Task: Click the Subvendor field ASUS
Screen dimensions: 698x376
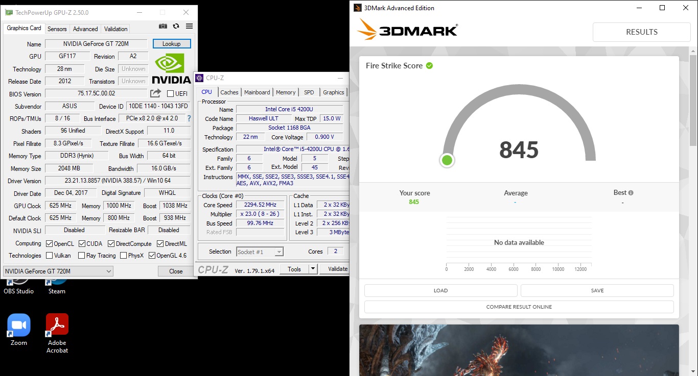Action: (x=70, y=106)
